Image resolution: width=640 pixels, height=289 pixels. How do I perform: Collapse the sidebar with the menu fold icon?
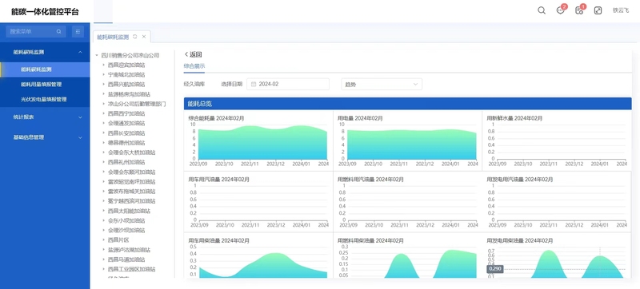point(78,31)
